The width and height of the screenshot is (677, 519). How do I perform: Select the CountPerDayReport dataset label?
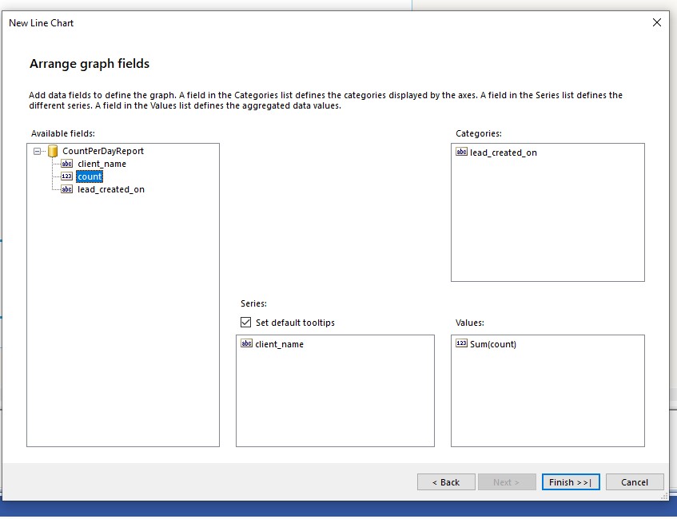click(x=103, y=151)
